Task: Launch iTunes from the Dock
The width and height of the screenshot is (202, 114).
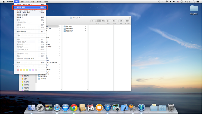Action: point(108,108)
